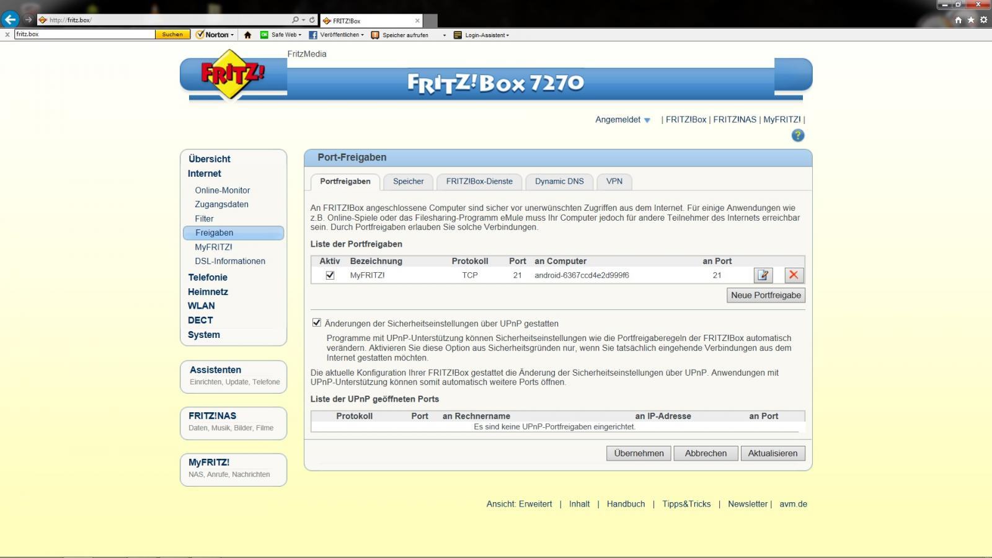Screen dimensions: 992x558
Task: Click the Aktualisieren button
Action: [x=773, y=453]
